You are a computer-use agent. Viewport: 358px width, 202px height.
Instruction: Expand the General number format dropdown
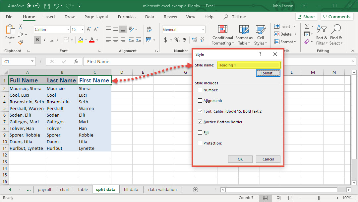coord(203,30)
